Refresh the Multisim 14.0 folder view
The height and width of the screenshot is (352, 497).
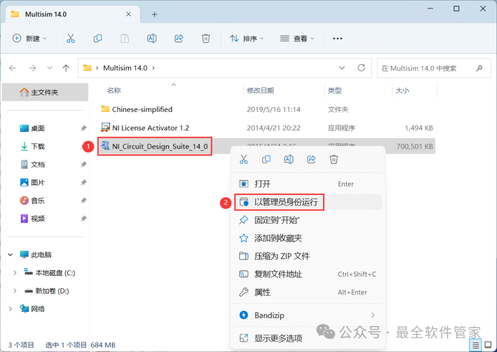pos(361,68)
